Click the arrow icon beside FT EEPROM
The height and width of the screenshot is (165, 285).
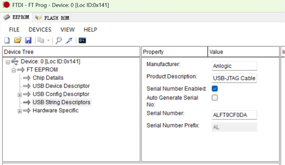[x=21, y=70]
